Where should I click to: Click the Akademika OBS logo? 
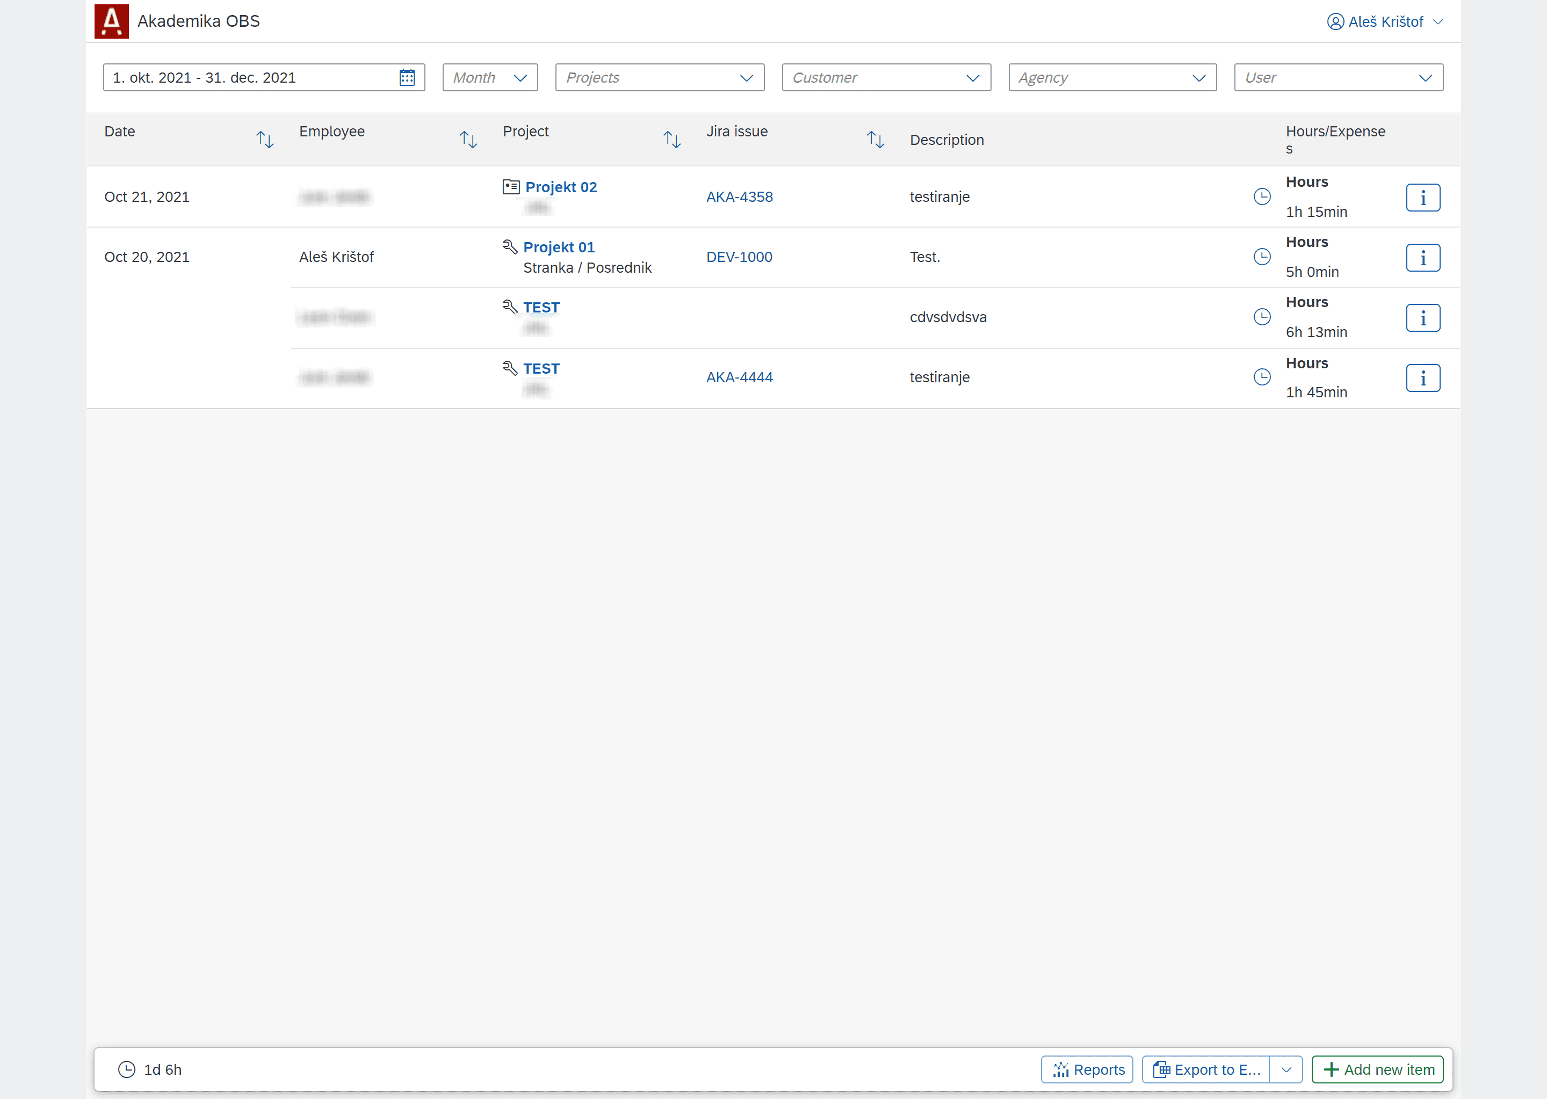[111, 21]
